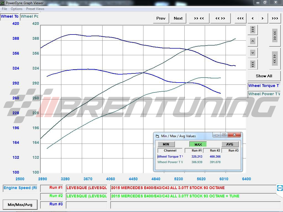This screenshot has height=212, width=283.
Task: Select MAX in the values dialog
Action: point(198,144)
